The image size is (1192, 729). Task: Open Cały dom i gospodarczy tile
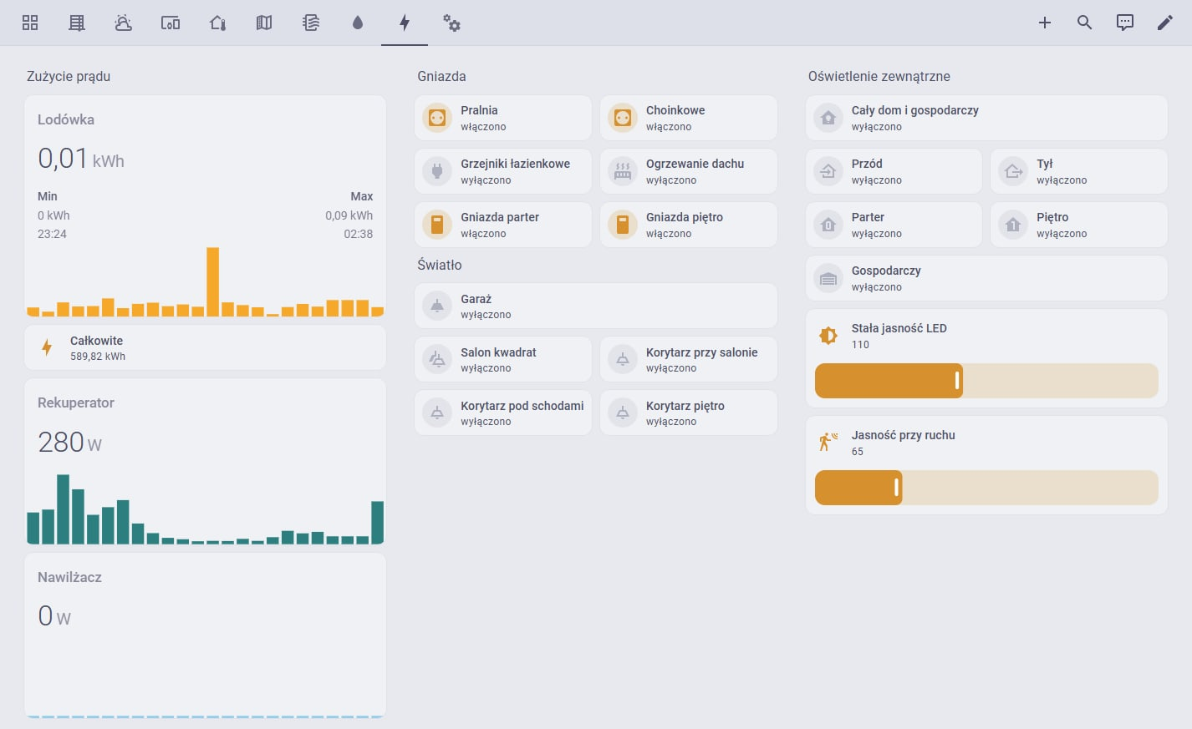(986, 118)
